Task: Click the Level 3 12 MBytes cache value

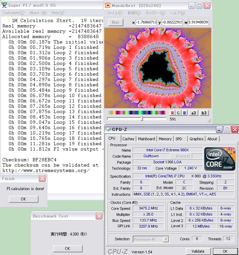Action: point(201,226)
